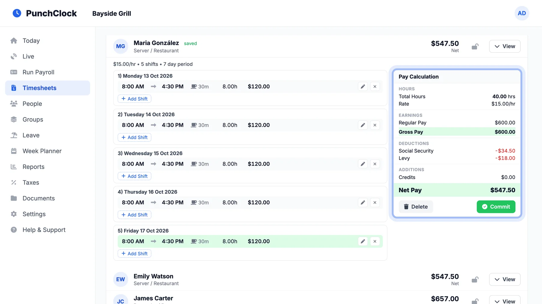Add a shift on Thursday 16 Oct

tap(134, 215)
